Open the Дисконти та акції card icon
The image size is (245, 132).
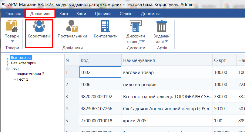click(136, 26)
